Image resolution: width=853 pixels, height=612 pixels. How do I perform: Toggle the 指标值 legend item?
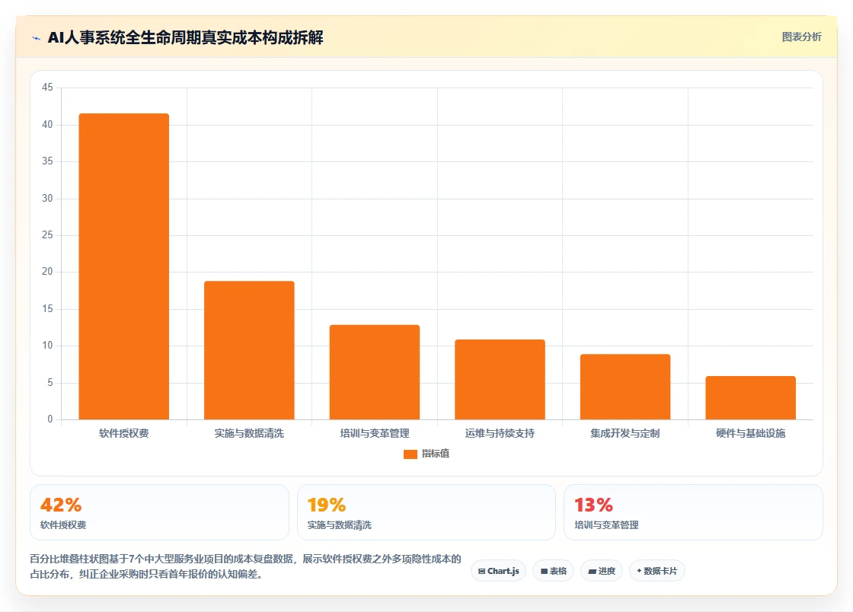point(426,454)
